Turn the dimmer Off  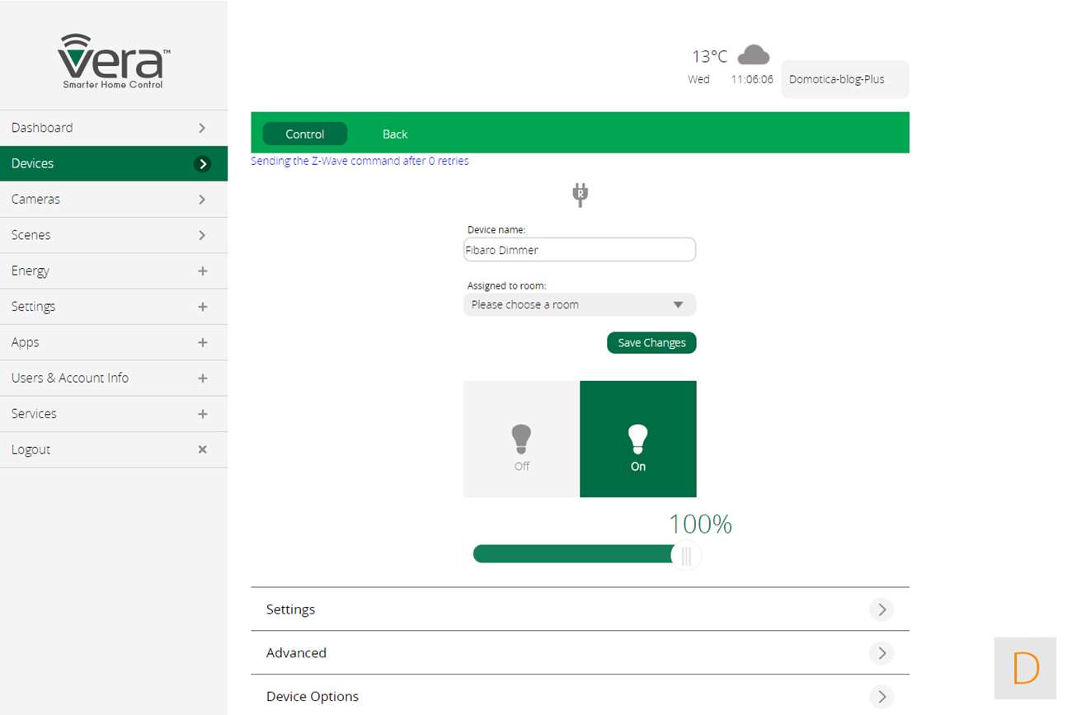pos(521,440)
